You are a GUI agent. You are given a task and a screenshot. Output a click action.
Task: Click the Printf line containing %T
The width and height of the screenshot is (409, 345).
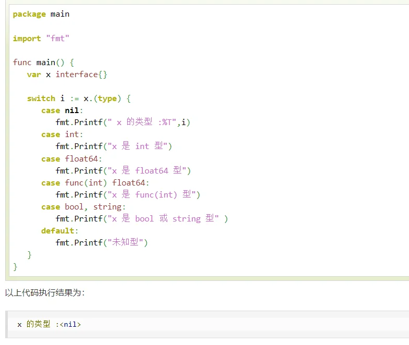click(x=123, y=122)
